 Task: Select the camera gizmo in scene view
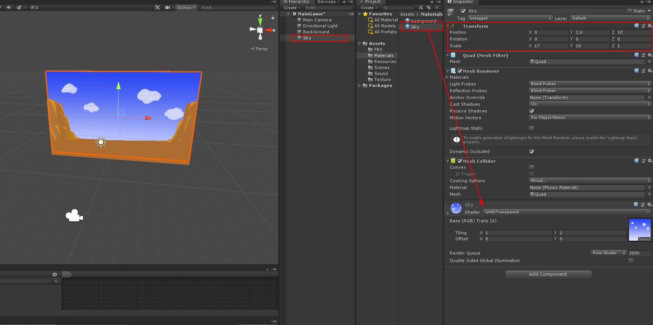pyautogui.click(x=74, y=216)
